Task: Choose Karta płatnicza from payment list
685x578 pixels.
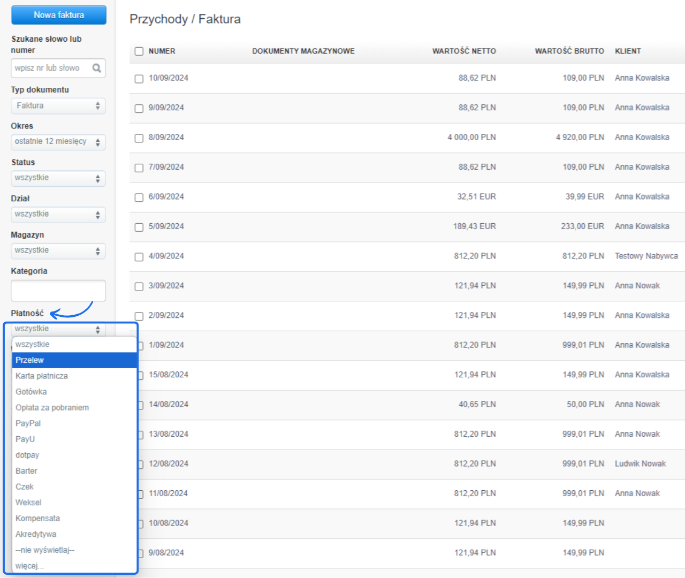Action: pos(42,376)
